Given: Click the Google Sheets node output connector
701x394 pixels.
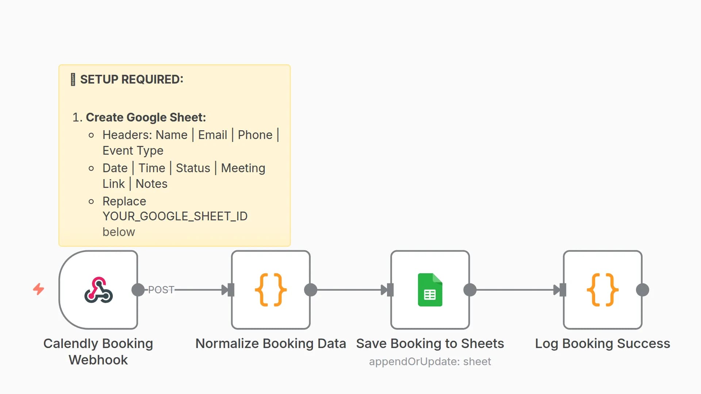Looking at the screenshot, I should (470, 290).
